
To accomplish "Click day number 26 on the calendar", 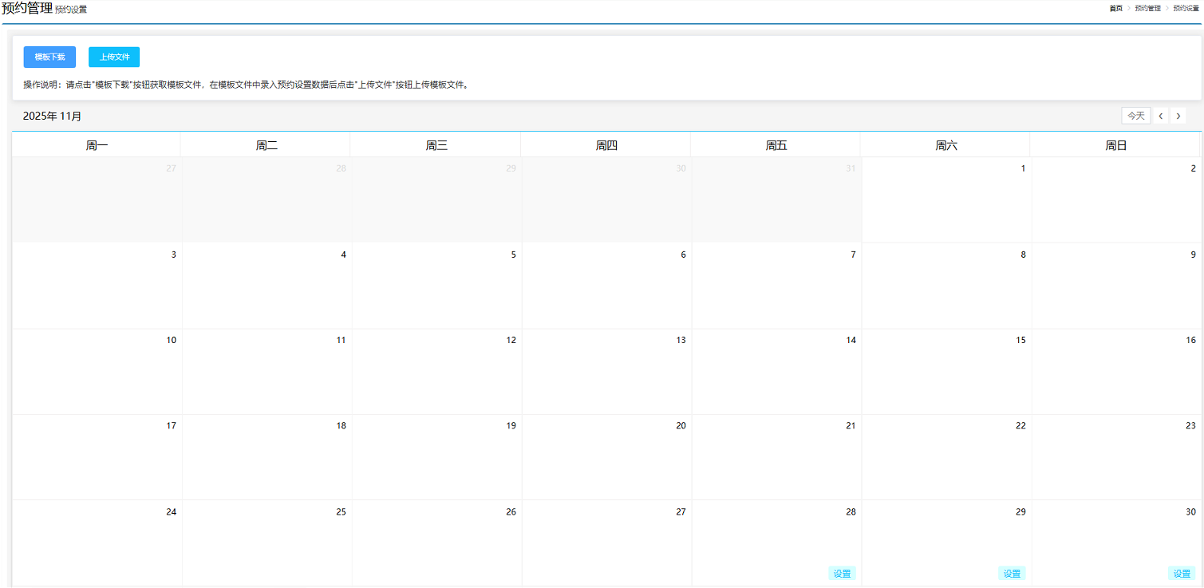I will click(511, 511).
